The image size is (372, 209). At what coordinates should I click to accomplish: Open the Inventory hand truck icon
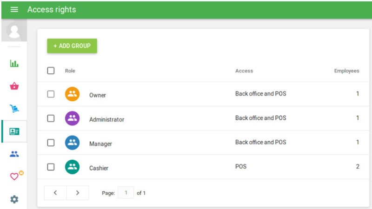14,109
